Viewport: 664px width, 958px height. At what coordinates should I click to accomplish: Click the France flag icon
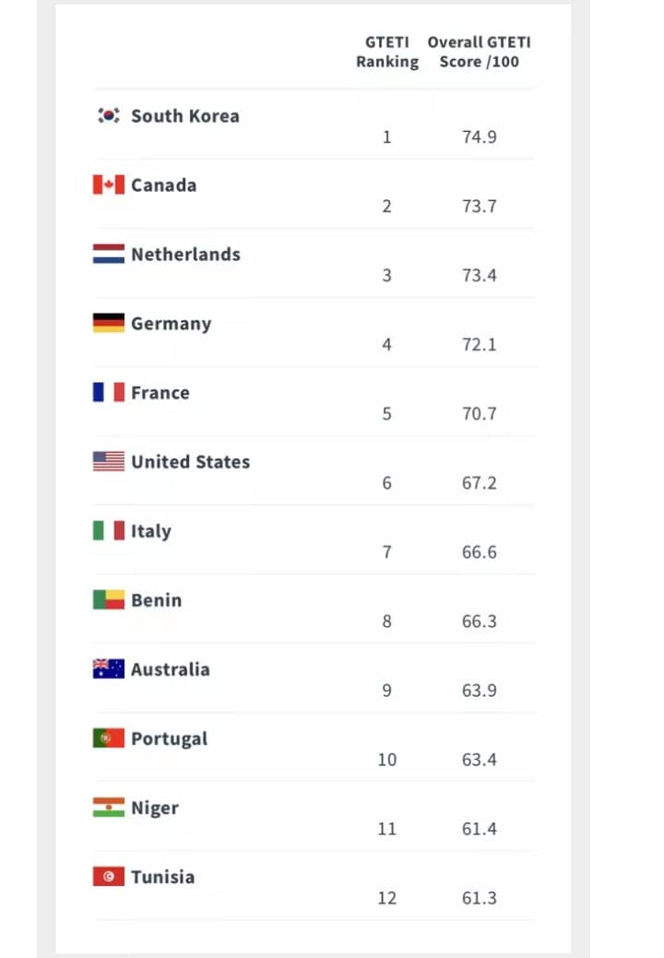(109, 393)
